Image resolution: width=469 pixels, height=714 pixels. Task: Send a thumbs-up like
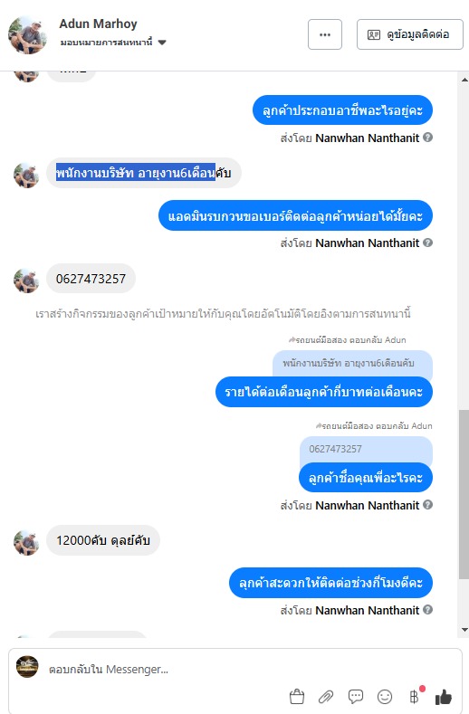[x=443, y=696]
